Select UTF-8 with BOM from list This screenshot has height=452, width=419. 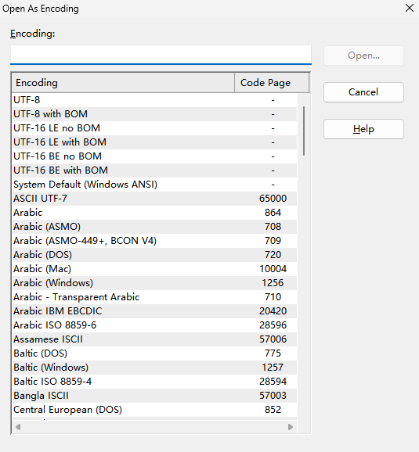click(154, 114)
